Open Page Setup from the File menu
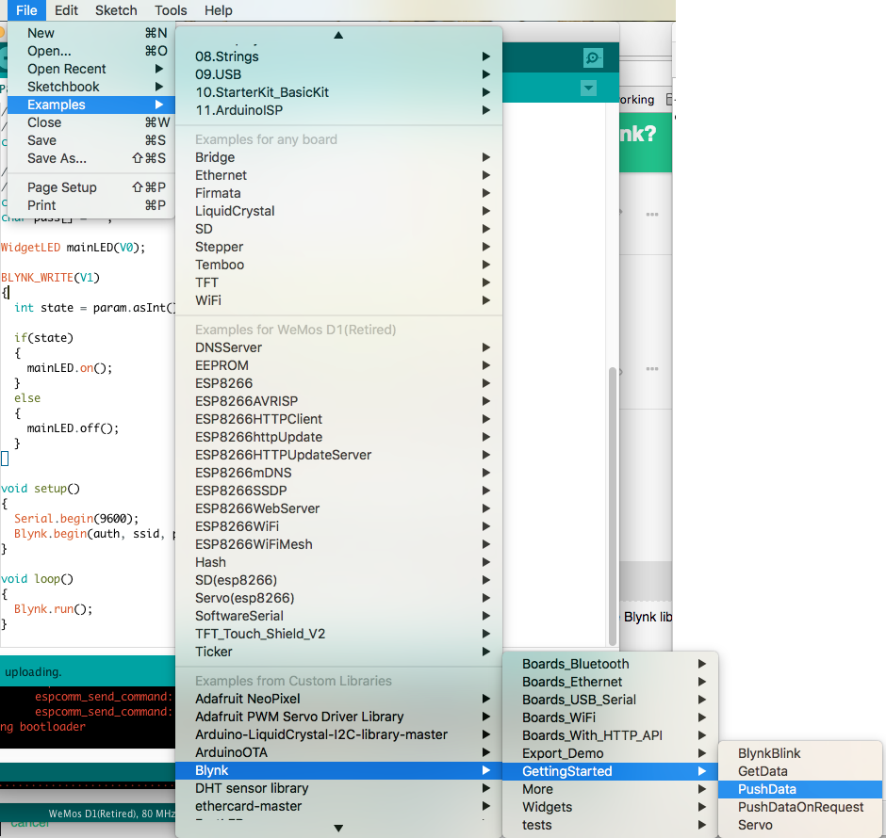This screenshot has height=838, width=886. [x=91, y=187]
